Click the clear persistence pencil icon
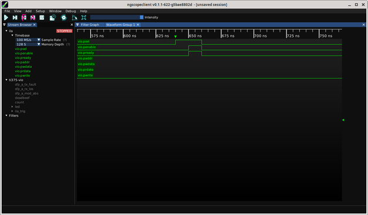 coord(75,18)
